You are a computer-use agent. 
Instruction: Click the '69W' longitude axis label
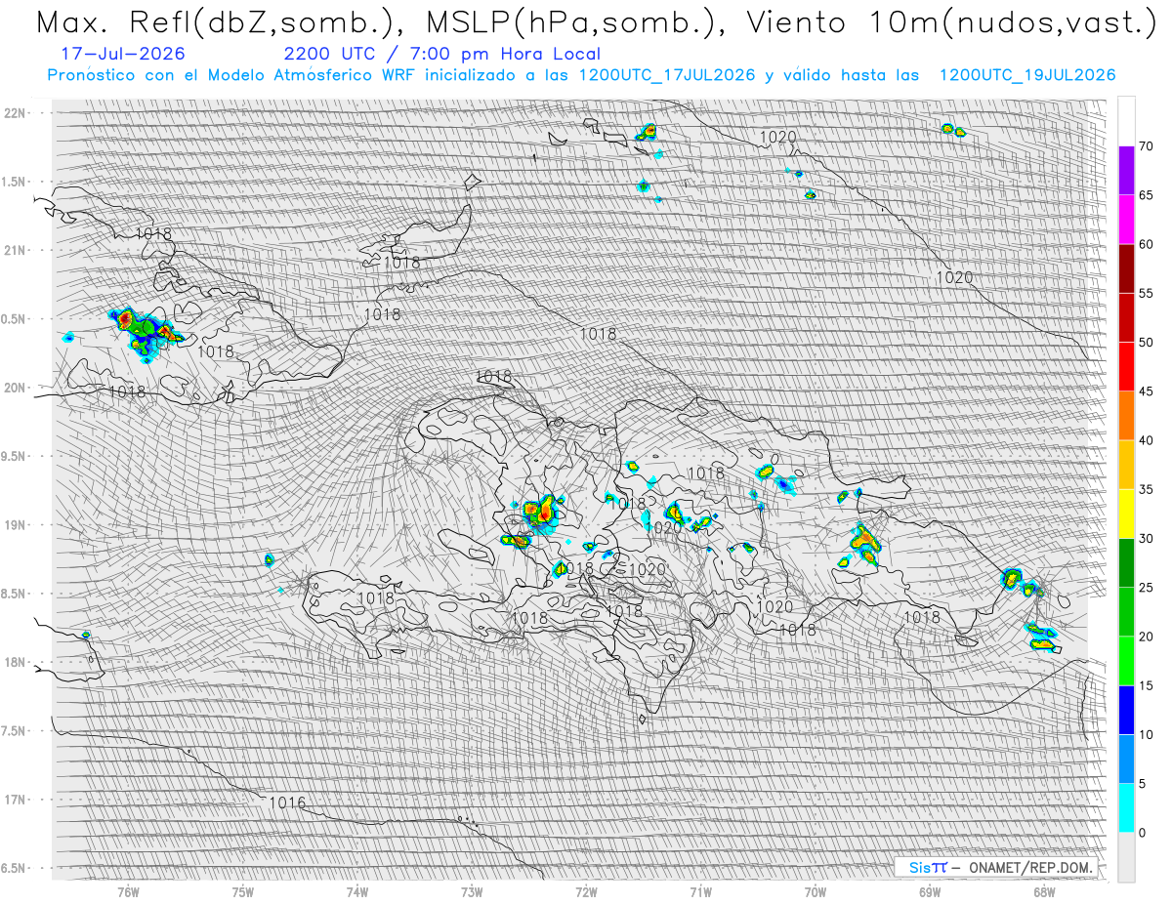(x=930, y=891)
